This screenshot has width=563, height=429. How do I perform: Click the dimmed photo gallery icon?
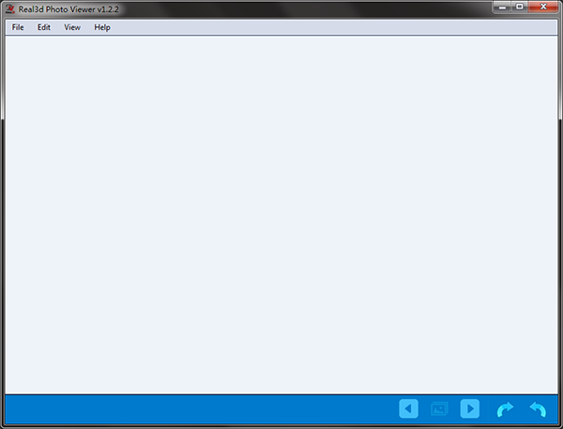click(439, 409)
